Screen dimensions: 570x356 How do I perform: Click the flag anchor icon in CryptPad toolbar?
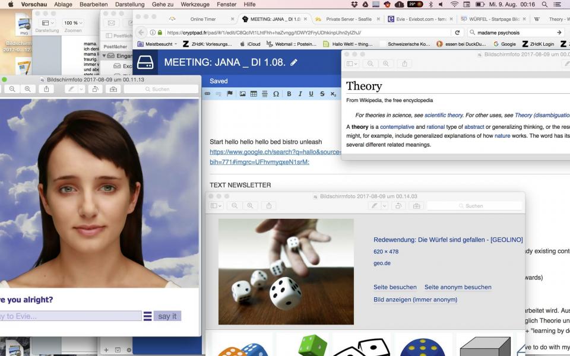230,94
